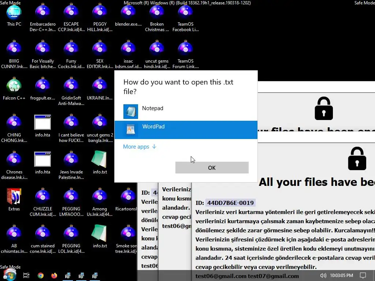Select the Ricartoons desktop icon

(126, 200)
